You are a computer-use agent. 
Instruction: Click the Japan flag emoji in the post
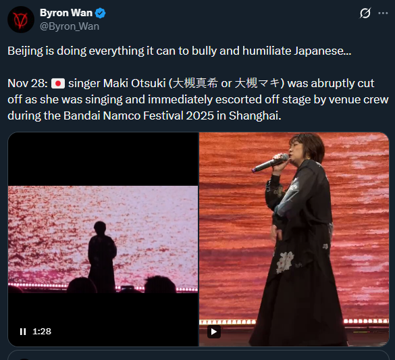(58, 83)
